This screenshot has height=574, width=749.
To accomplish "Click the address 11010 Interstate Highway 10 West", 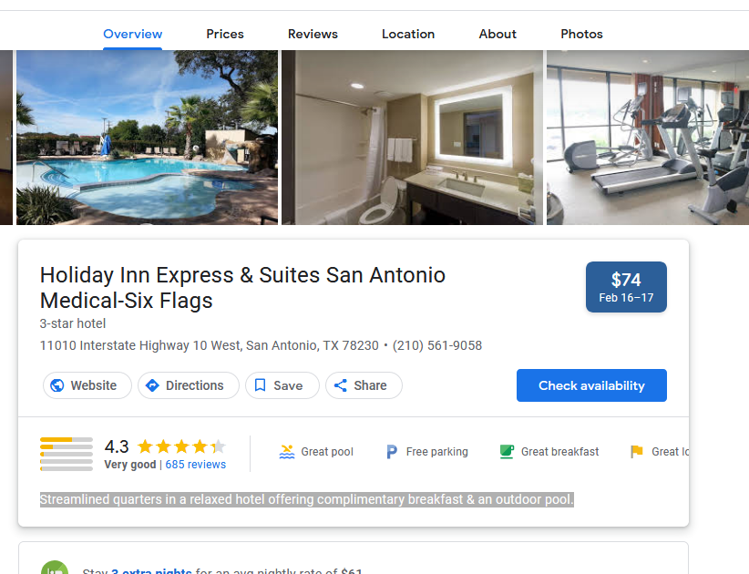I will (x=210, y=345).
